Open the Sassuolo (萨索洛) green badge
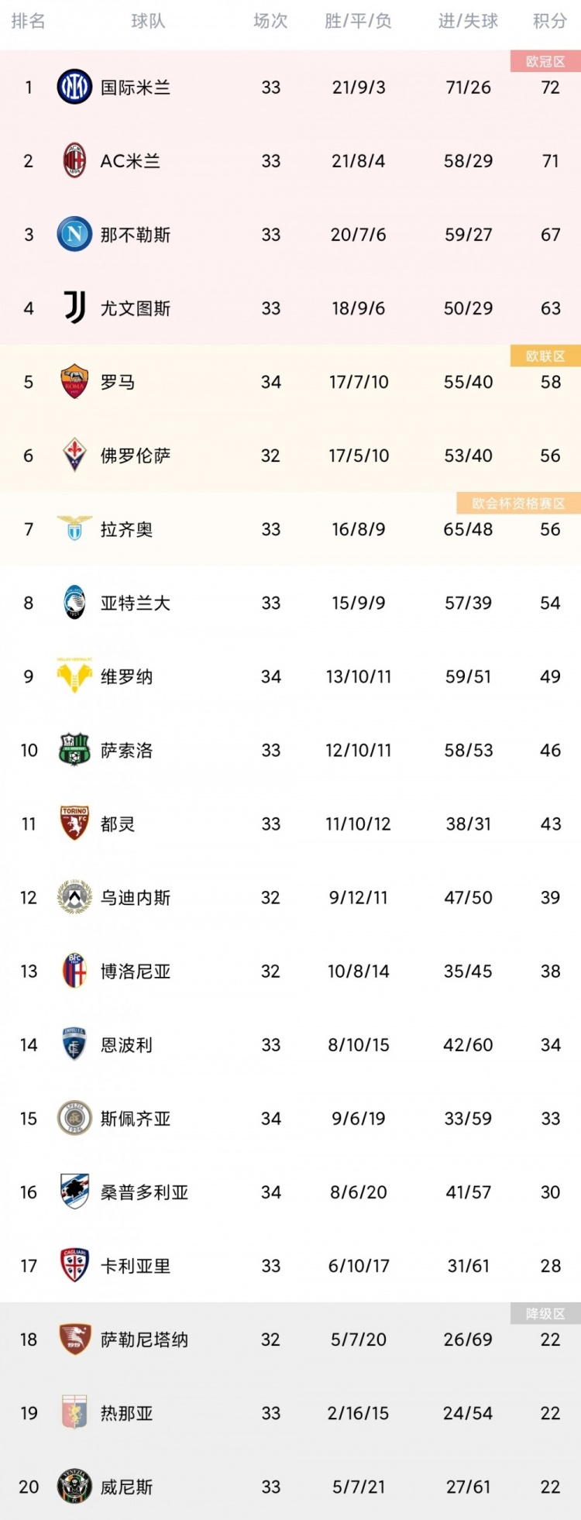 pyautogui.click(x=74, y=750)
